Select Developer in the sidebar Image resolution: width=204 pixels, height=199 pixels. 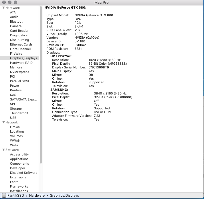(17, 168)
